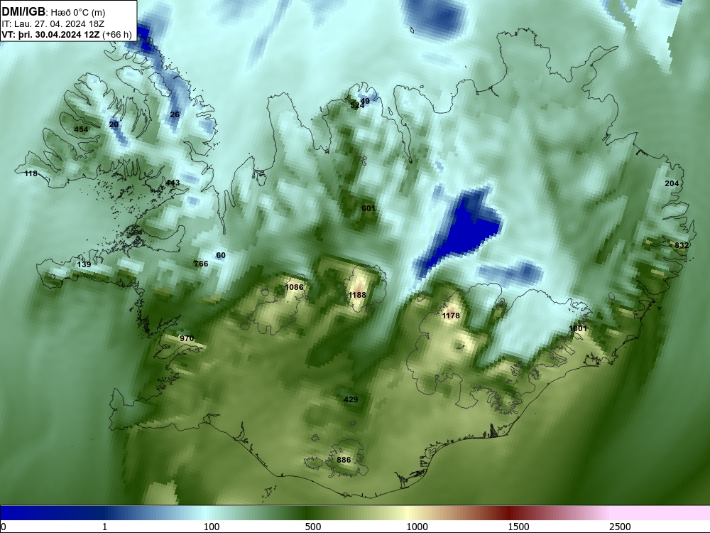Click the color scale label 1500

point(518,527)
